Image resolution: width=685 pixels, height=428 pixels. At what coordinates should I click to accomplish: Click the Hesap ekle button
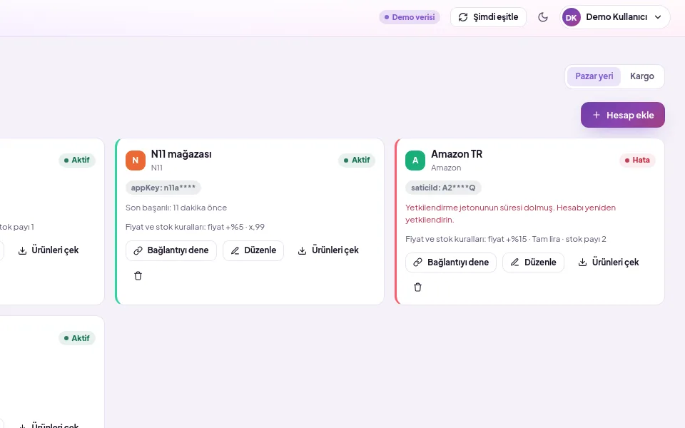click(x=622, y=115)
